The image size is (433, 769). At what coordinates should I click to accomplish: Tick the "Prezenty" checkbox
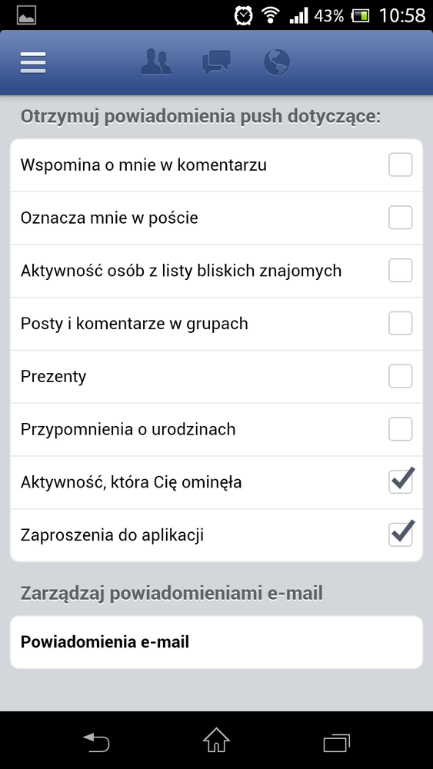(x=400, y=377)
